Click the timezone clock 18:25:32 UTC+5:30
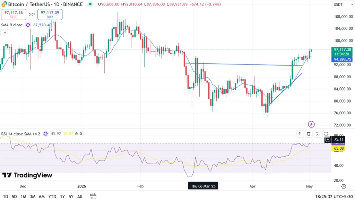The height and width of the screenshot is (201, 355). point(334,196)
